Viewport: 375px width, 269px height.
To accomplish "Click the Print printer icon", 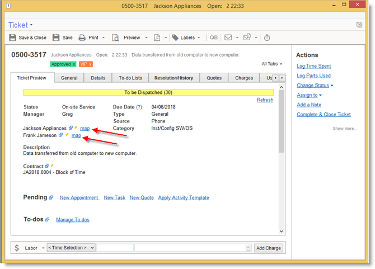I will (x=82, y=37).
